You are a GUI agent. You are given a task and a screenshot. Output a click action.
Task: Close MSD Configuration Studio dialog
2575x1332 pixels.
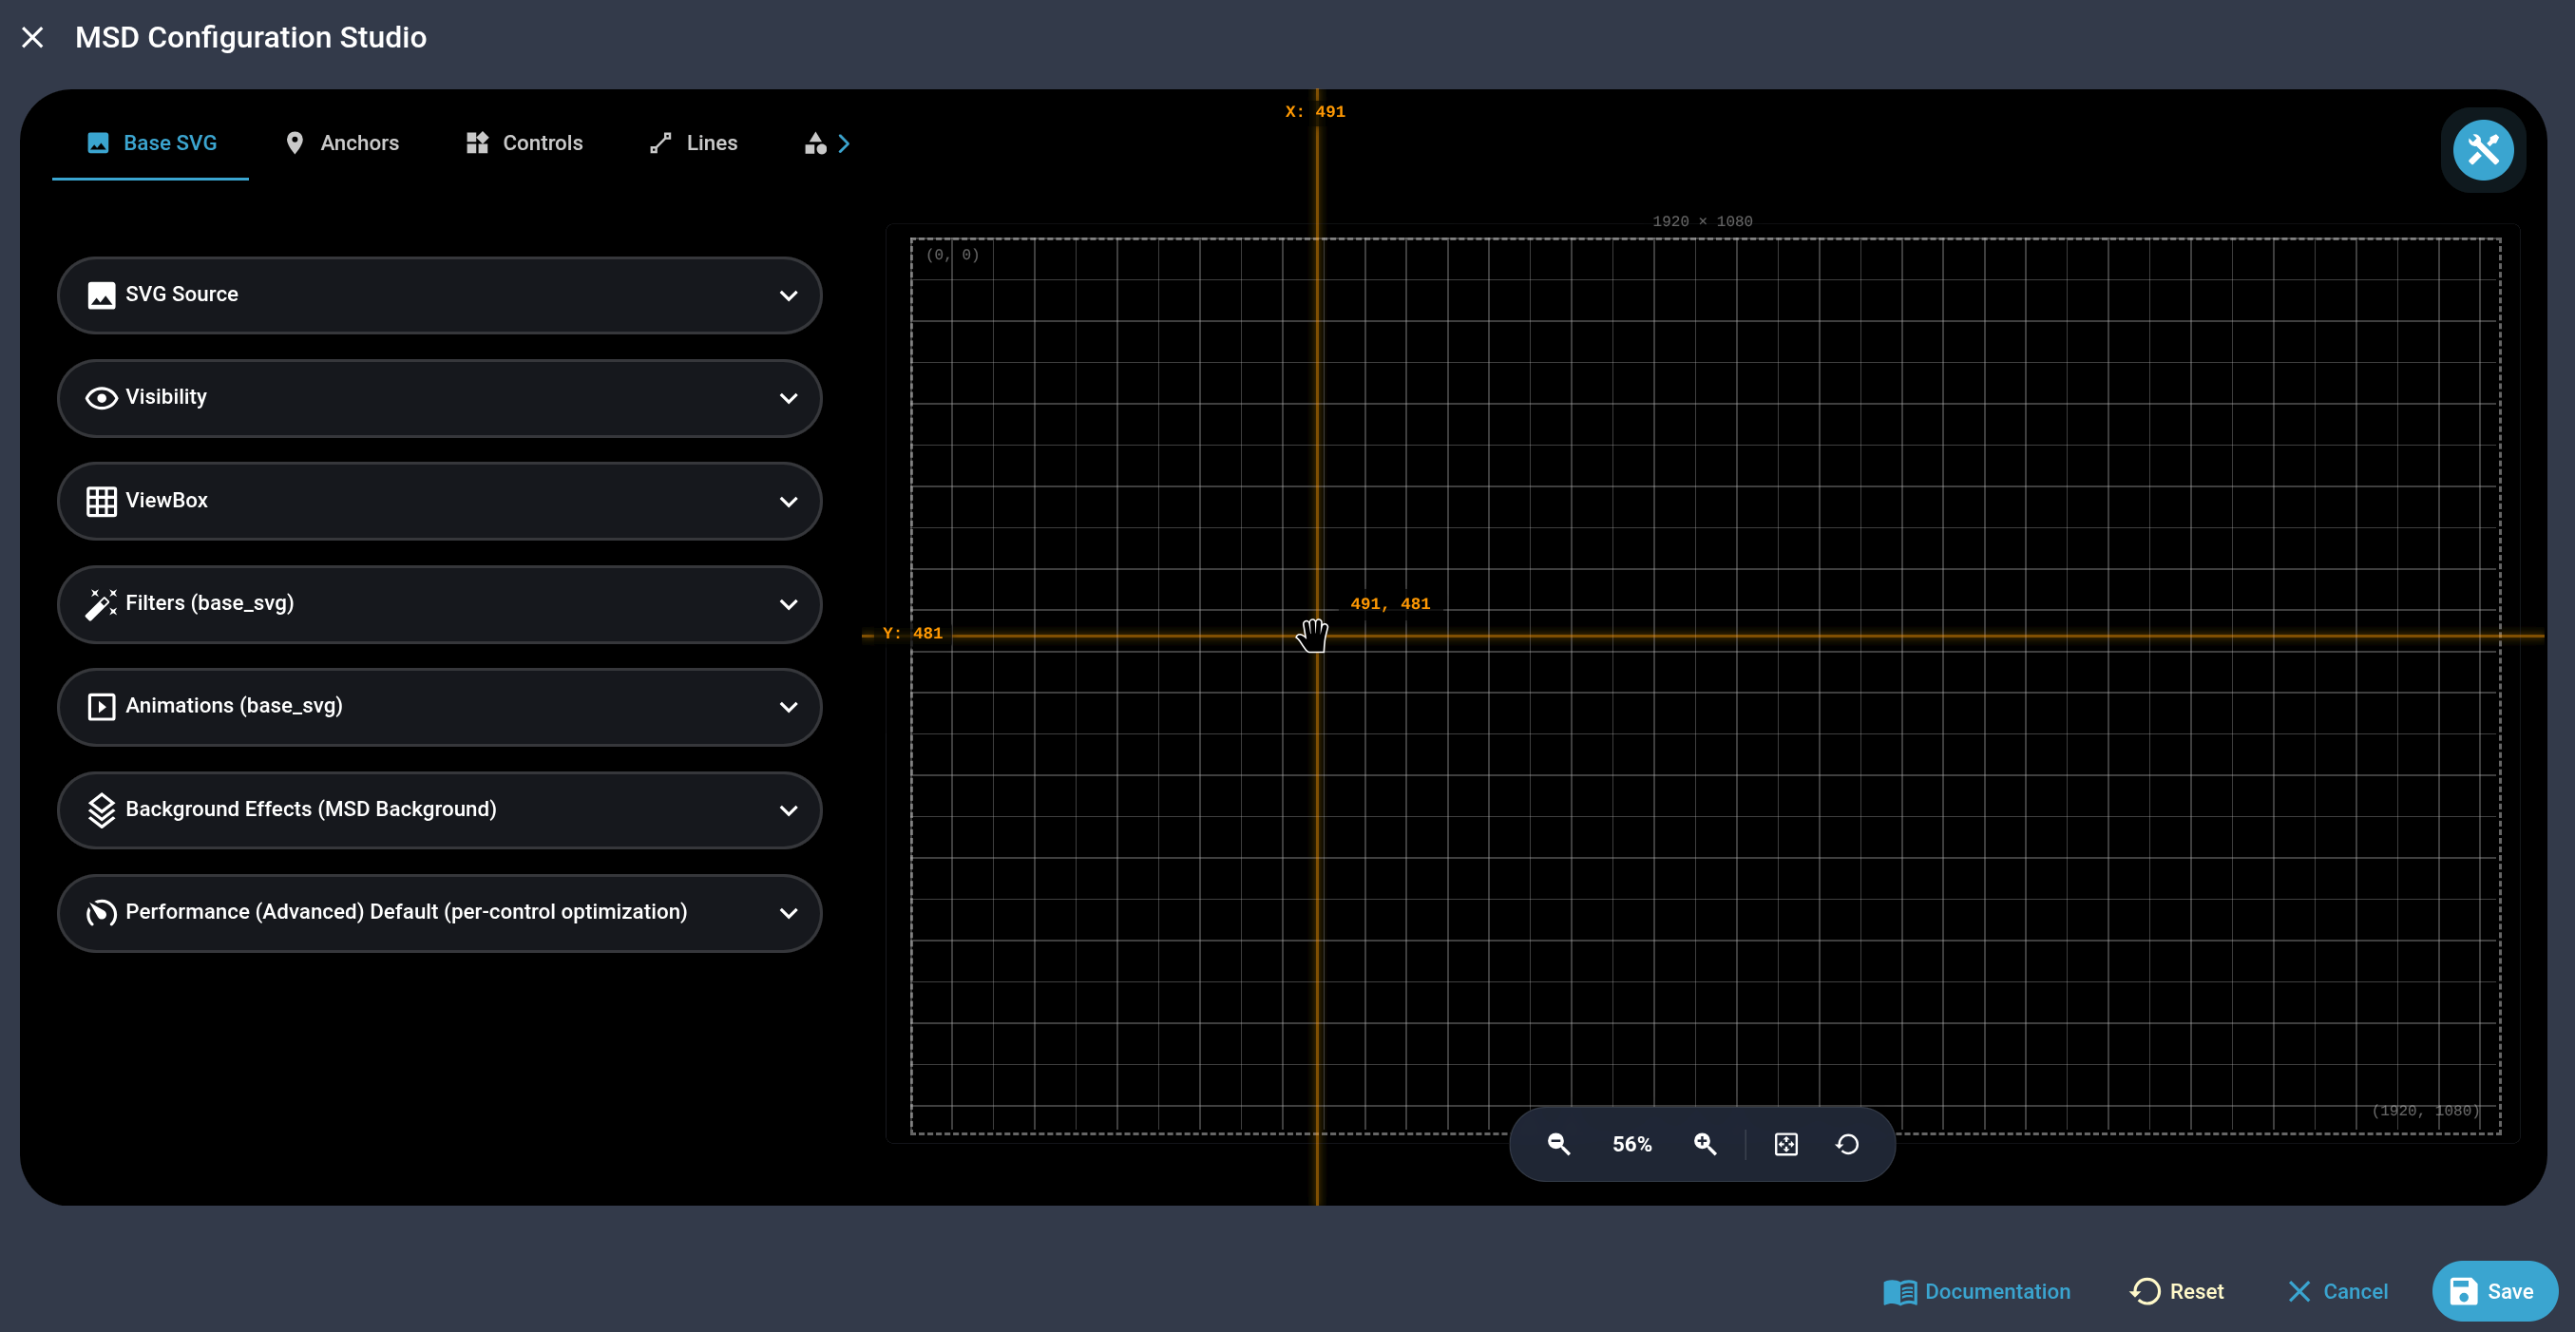33,37
